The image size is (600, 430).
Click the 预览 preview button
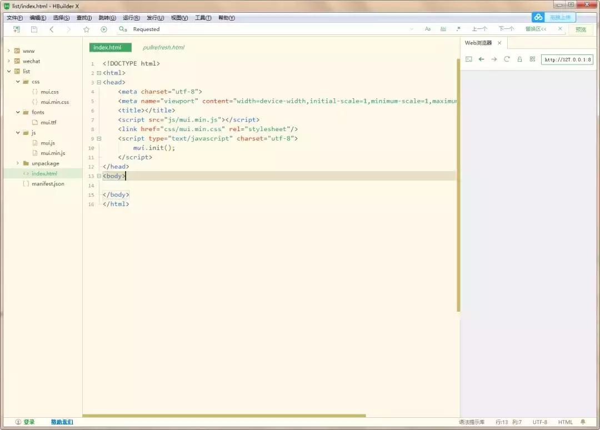[581, 29]
